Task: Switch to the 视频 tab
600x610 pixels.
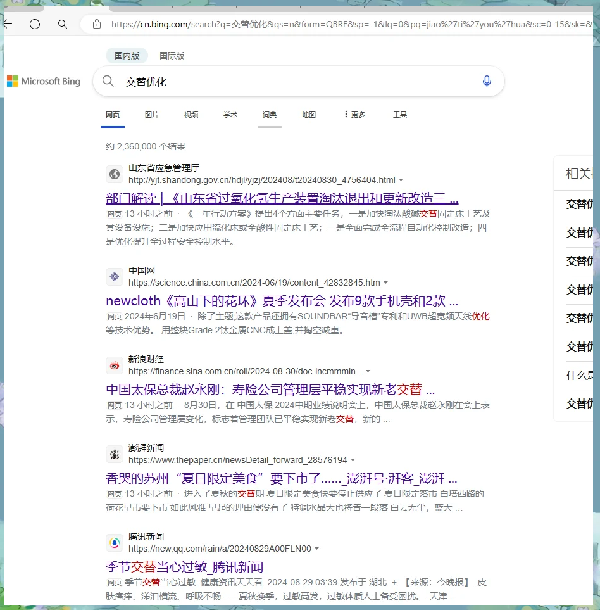Action: pyautogui.click(x=191, y=115)
